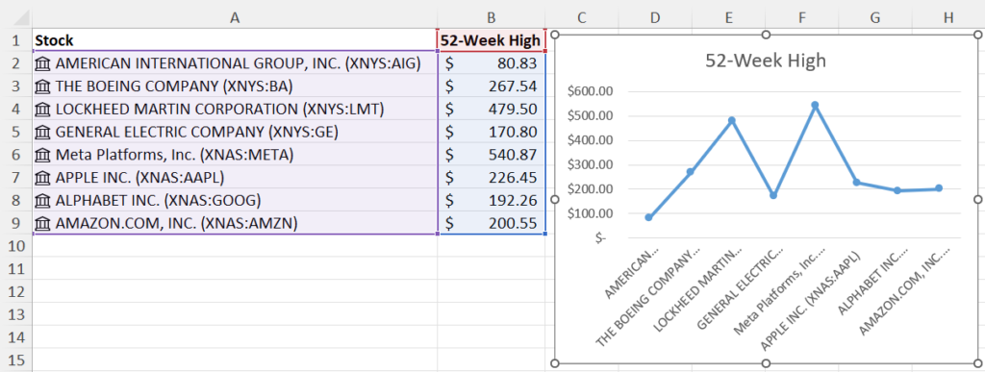Screen dimensions: 985x372
Task: Select column H header
Action: pos(948,18)
